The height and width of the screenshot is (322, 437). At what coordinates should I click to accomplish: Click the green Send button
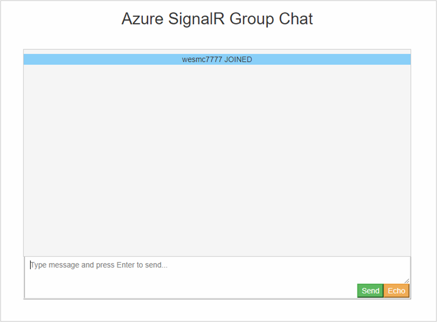point(370,291)
